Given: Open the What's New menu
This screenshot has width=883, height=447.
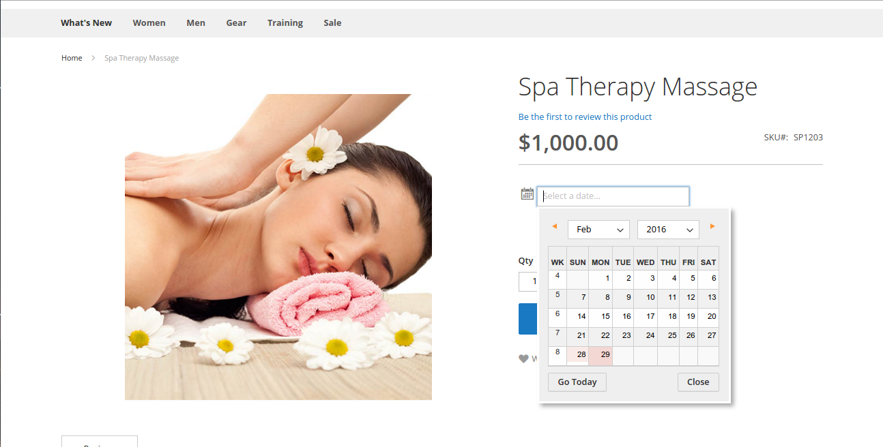Looking at the screenshot, I should click(86, 22).
